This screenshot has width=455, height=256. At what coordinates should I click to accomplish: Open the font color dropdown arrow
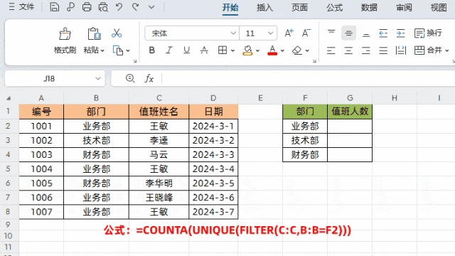coord(282,50)
